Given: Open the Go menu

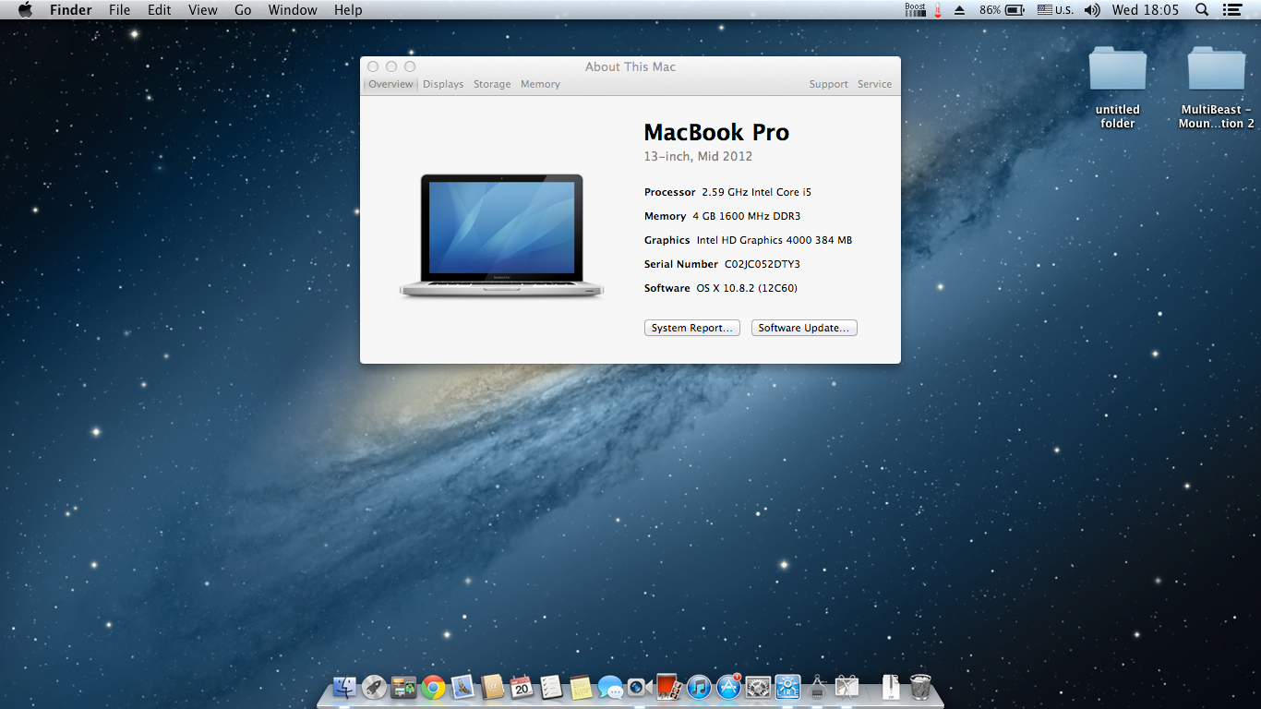Looking at the screenshot, I should (x=243, y=10).
